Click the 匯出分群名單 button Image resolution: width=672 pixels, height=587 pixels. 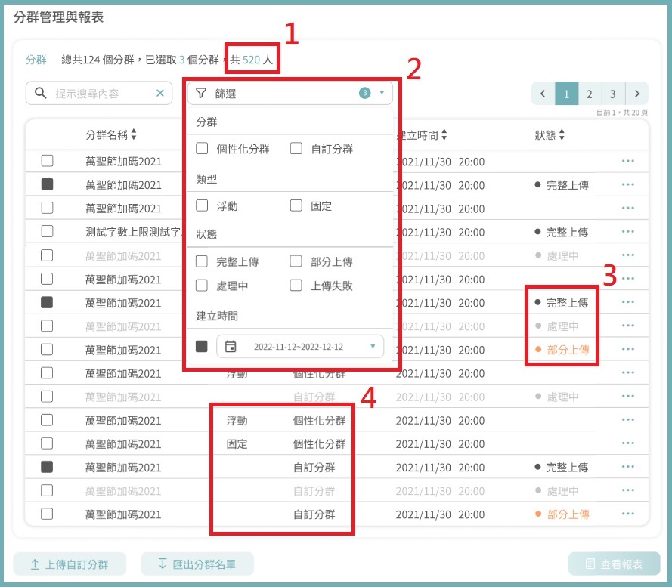tap(197, 564)
